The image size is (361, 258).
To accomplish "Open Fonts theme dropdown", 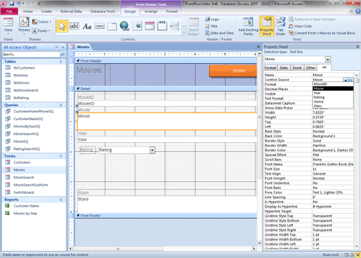I will 41,31.
